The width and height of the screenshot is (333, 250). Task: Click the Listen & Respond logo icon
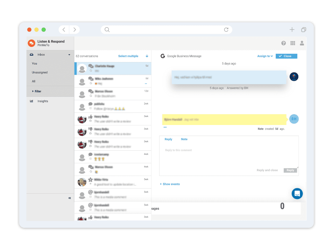coord(32,43)
